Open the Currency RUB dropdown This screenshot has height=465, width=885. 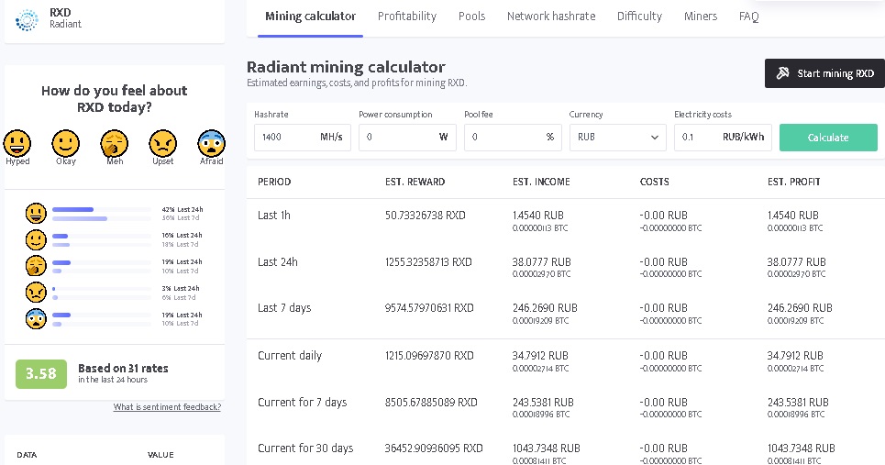(617, 138)
